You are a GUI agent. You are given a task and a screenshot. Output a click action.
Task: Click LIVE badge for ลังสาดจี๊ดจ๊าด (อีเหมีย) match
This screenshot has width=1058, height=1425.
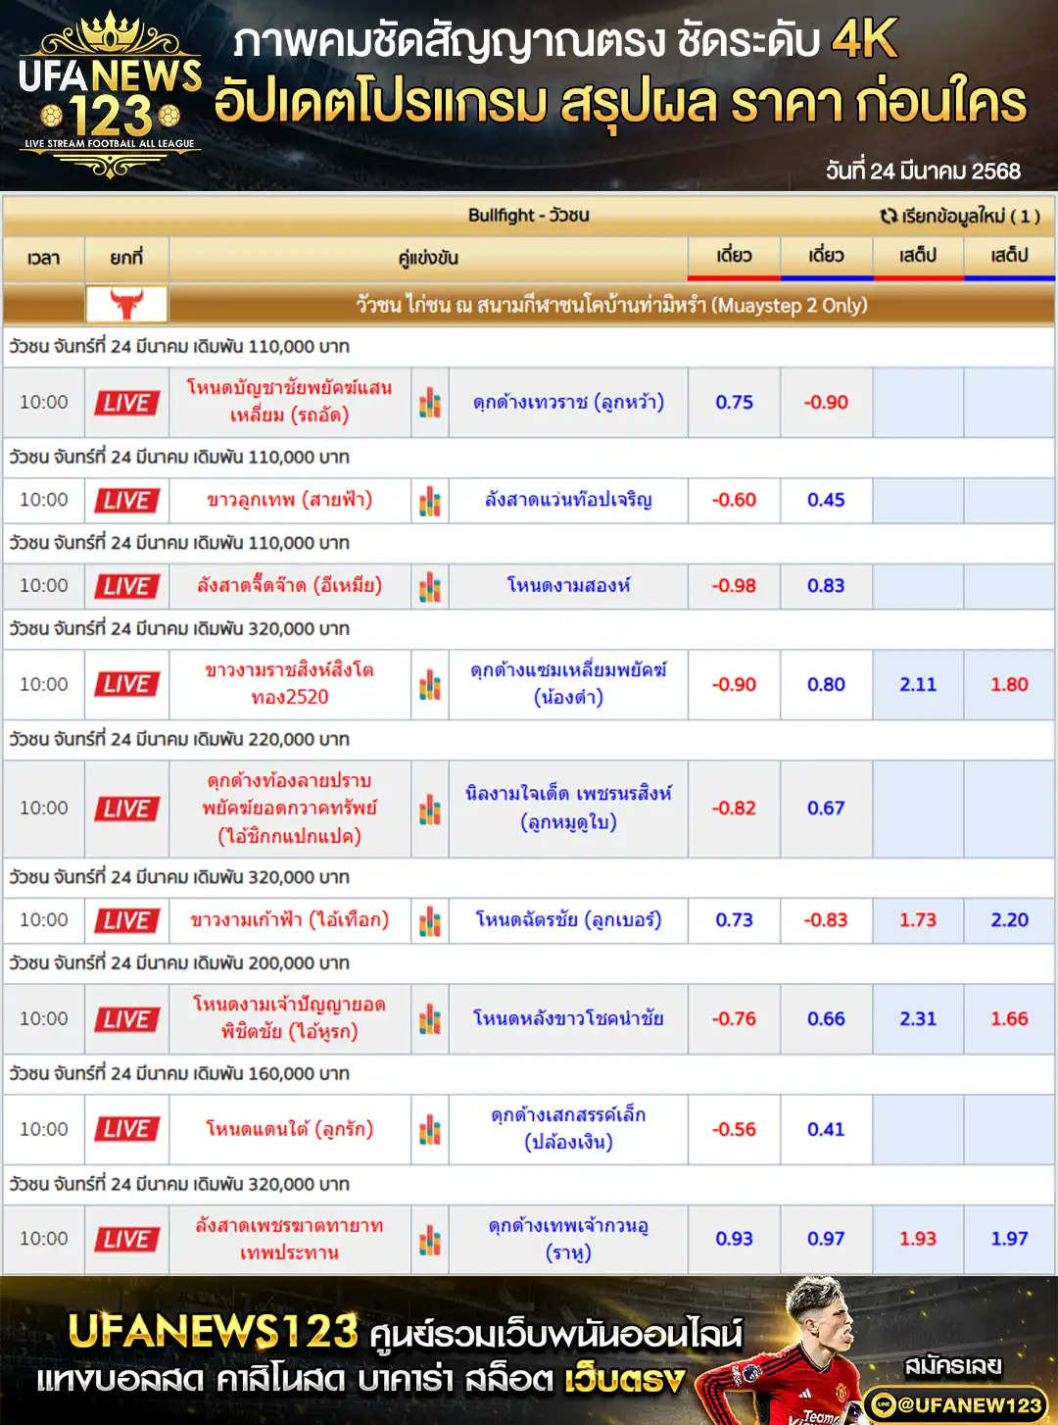pyautogui.click(x=126, y=586)
